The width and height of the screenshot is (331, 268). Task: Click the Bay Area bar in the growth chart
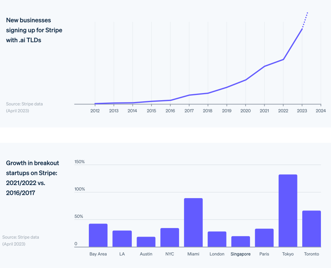(98, 235)
